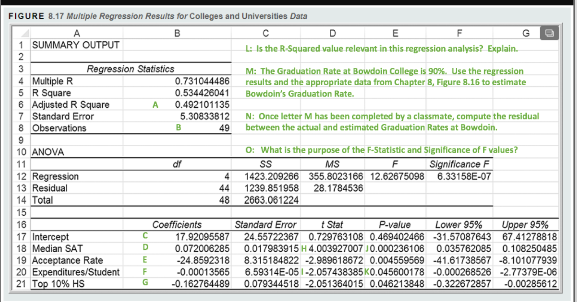Select column header F
Viewport: 577px width, 302px height.
tap(459, 33)
